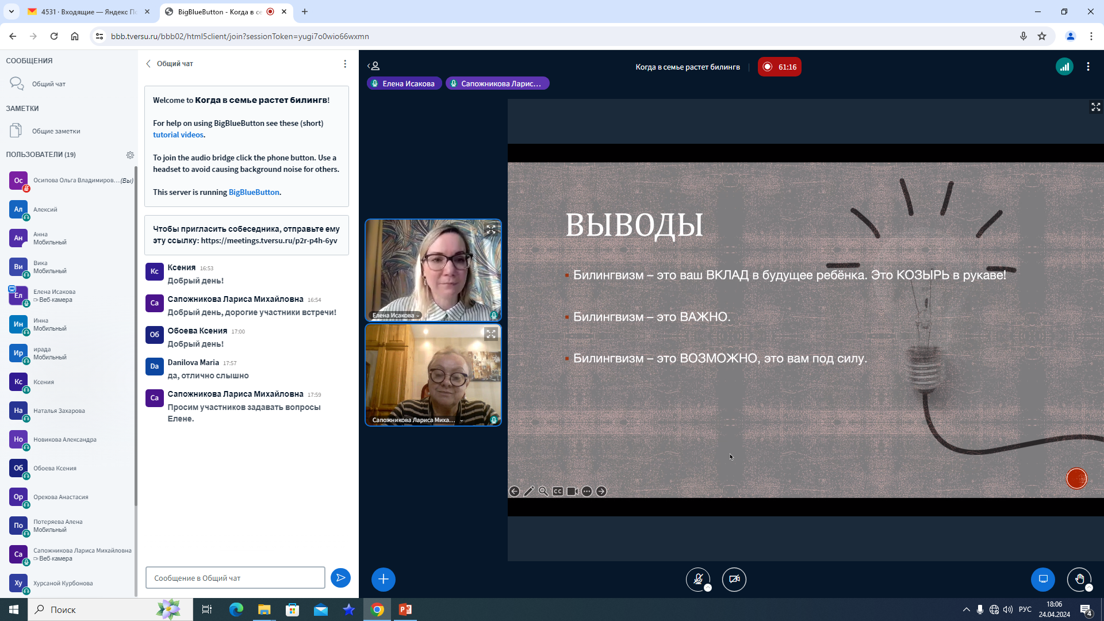Toggle the webcam sharing button
The width and height of the screenshot is (1104, 621).
[x=734, y=579]
